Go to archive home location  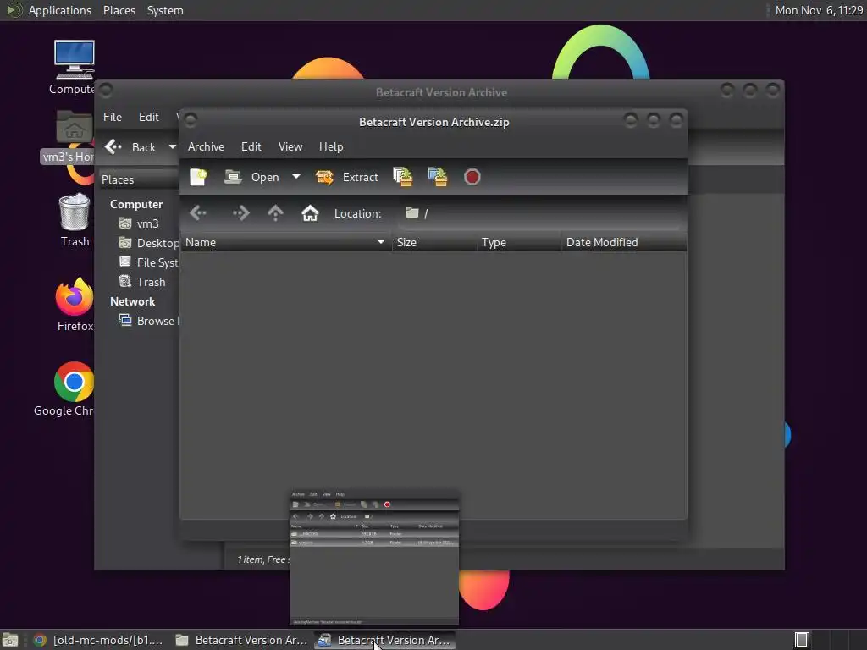coord(310,212)
